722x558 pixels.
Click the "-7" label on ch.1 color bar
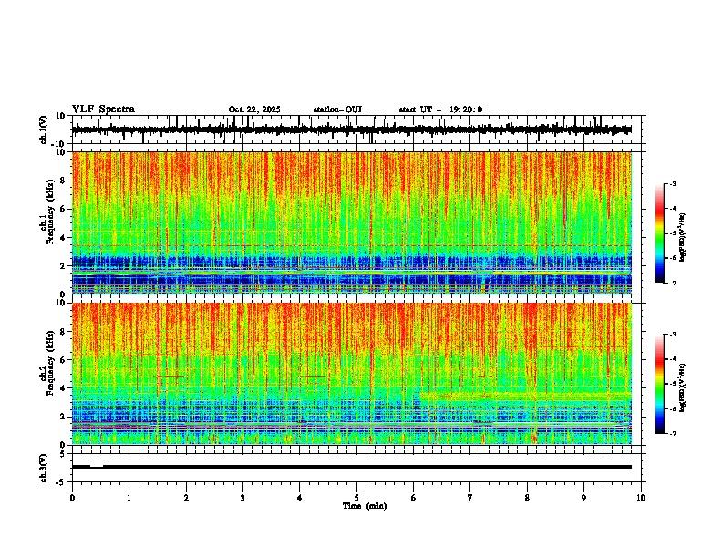click(x=672, y=283)
